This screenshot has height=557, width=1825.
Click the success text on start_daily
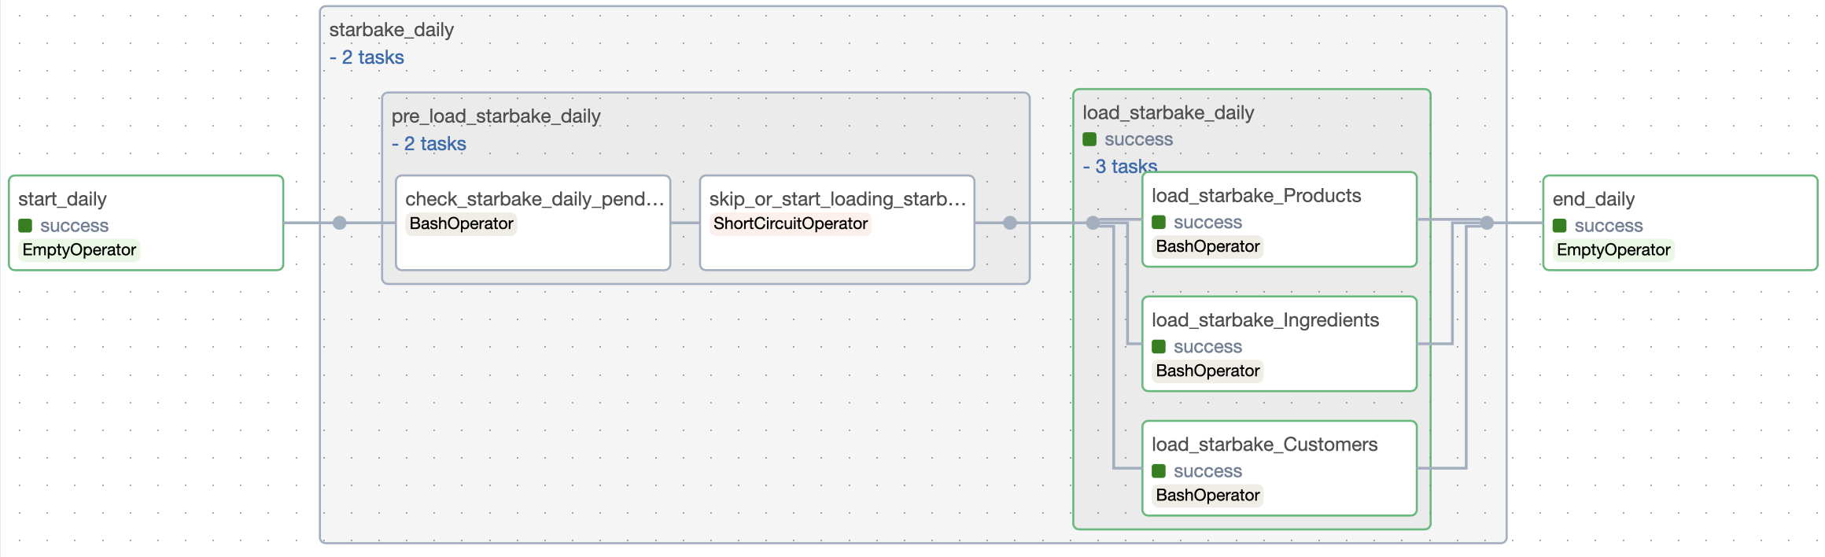(75, 226)
